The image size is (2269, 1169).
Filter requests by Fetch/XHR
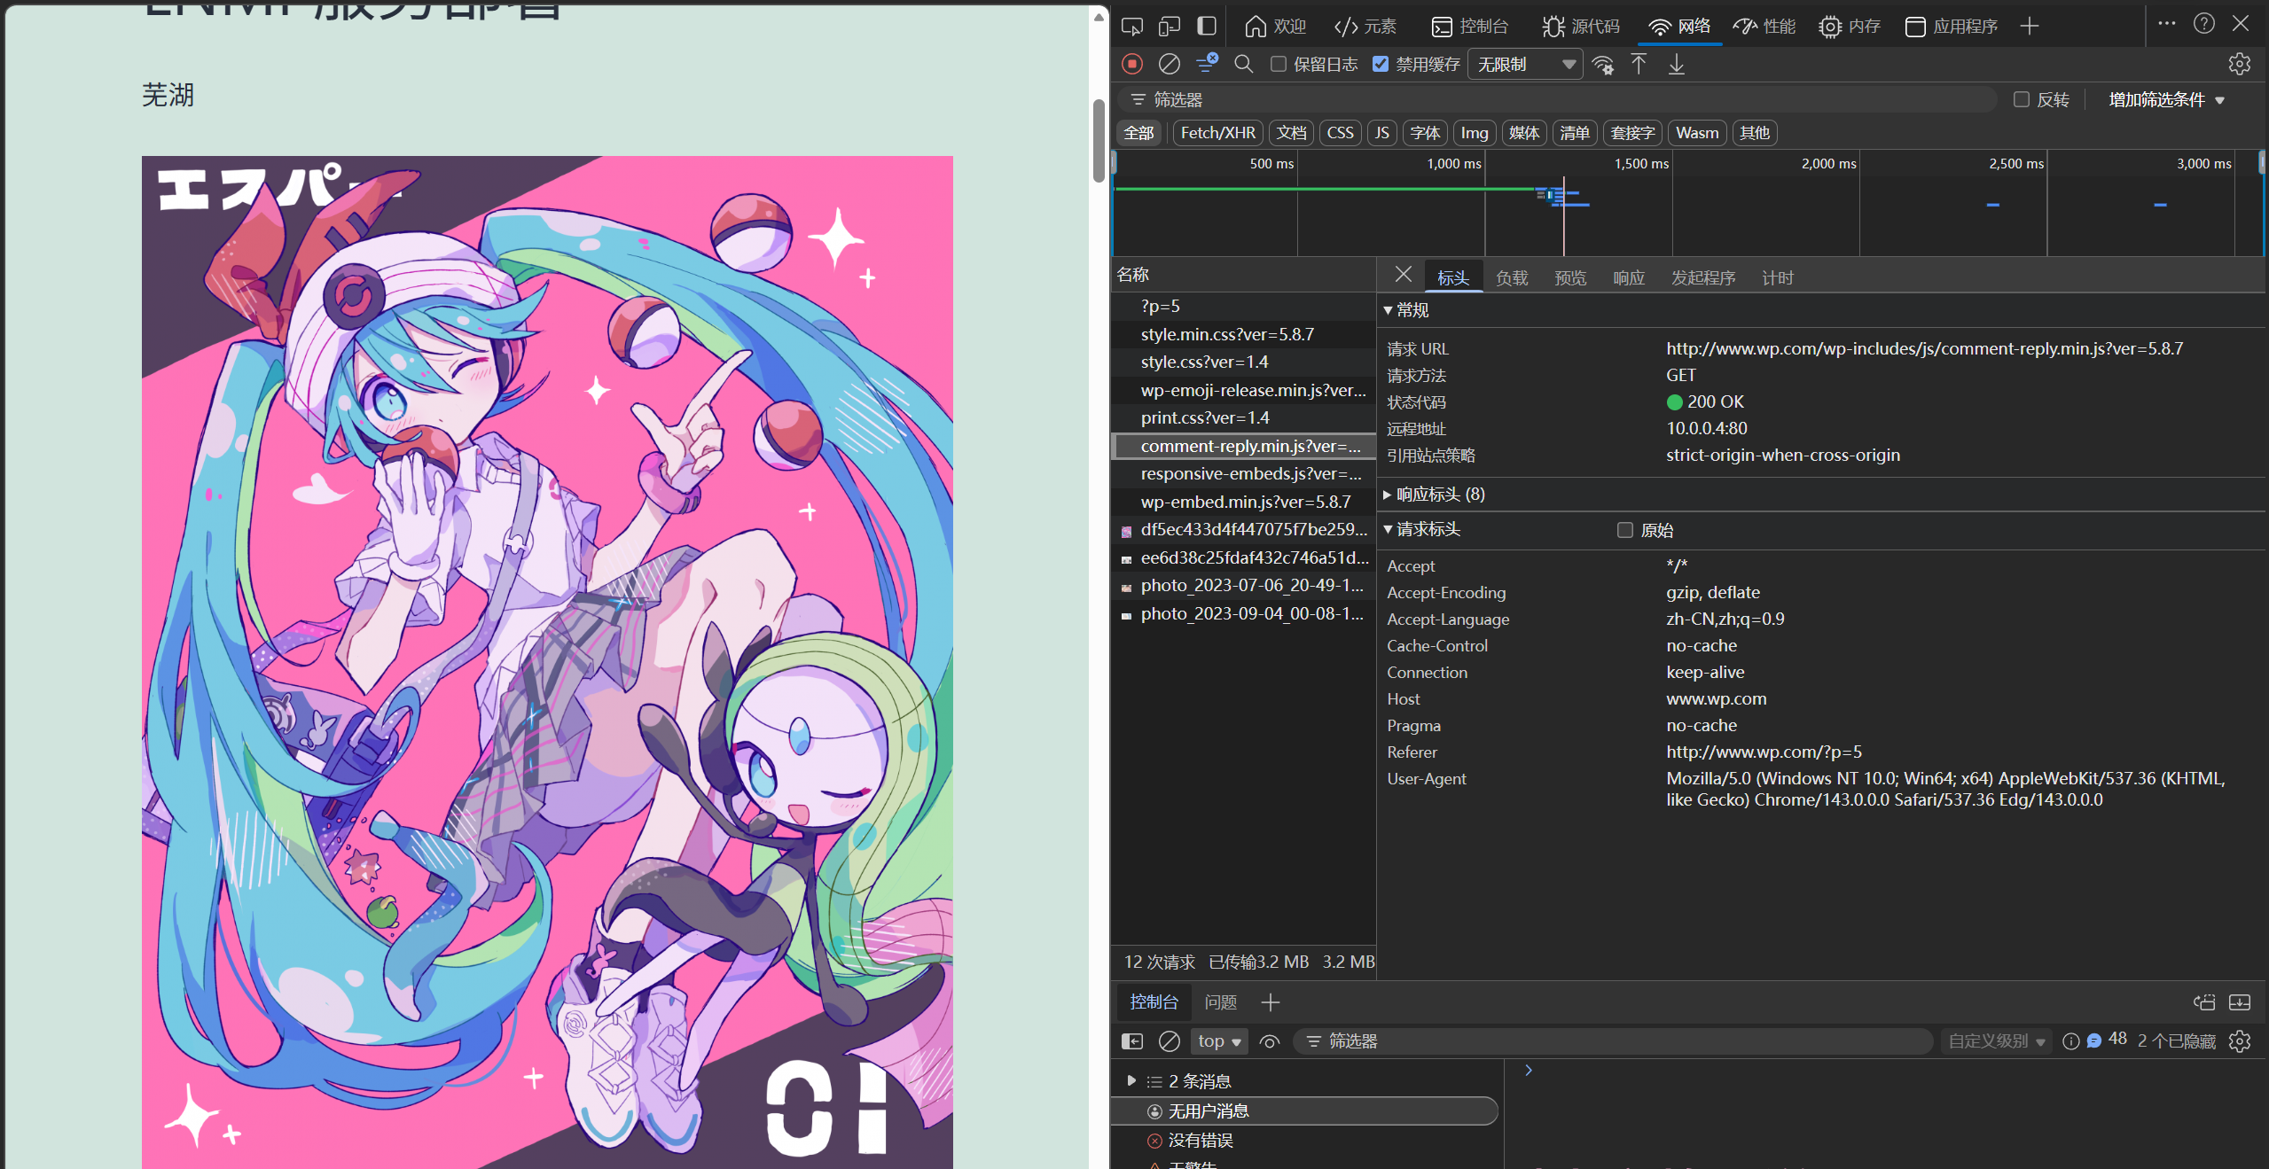coord(1217,133)
